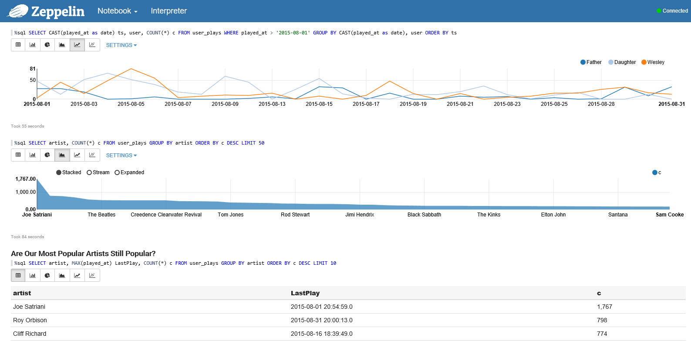Open the Notebook dropdown menu
The height and width of the screenshot is (341, 691).
pos(117,11)
